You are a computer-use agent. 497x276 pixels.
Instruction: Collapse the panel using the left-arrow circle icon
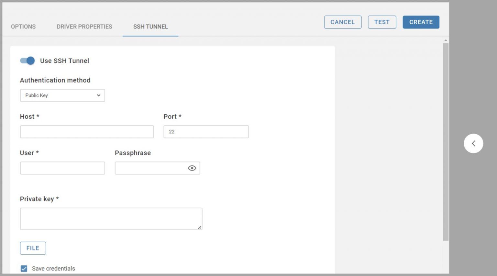pyautogui.click(x=473, y=143)
